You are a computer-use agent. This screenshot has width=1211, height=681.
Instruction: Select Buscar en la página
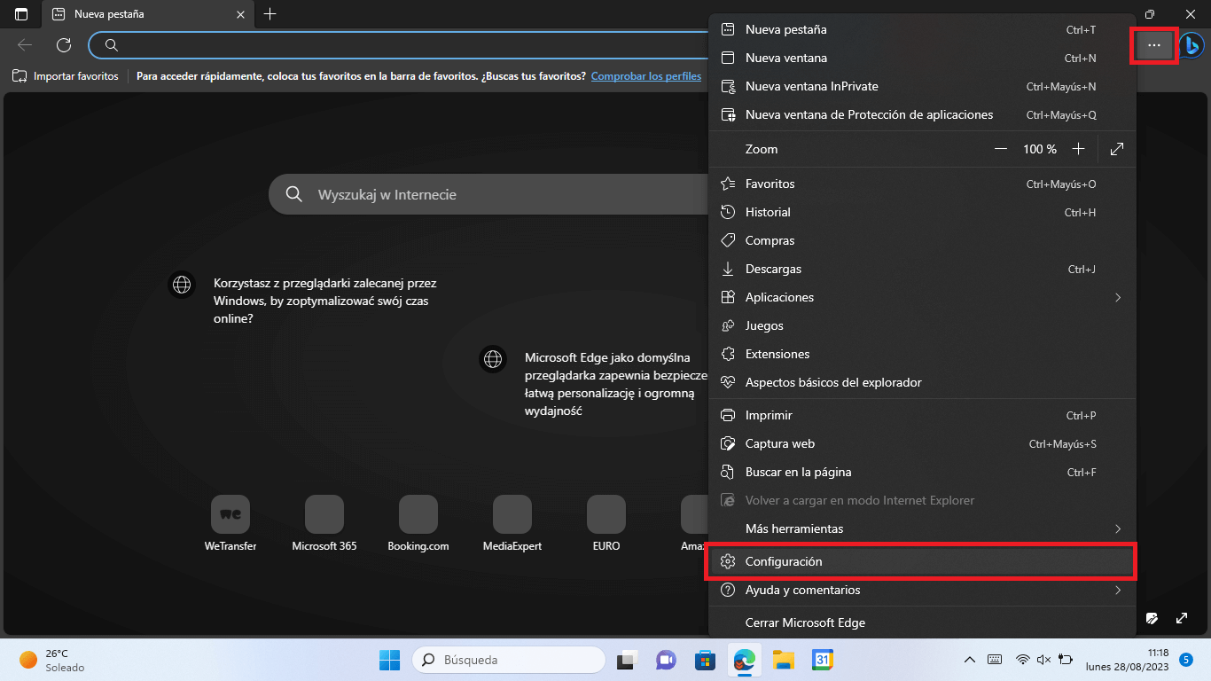[922, 472]
